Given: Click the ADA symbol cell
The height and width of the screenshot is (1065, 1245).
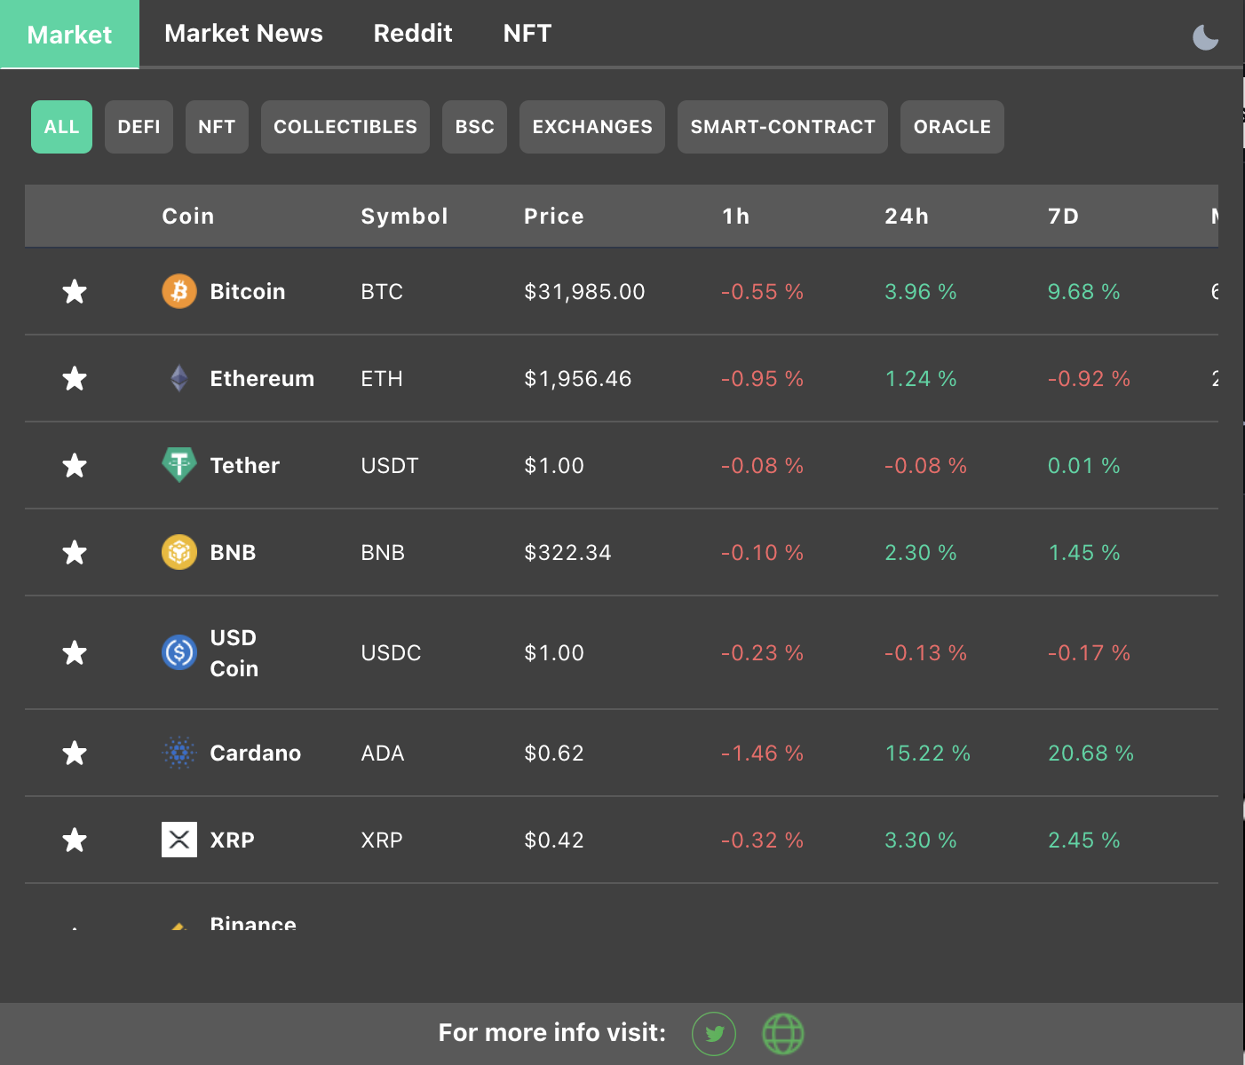Looking at the screenshot, I should coord(383,753).
